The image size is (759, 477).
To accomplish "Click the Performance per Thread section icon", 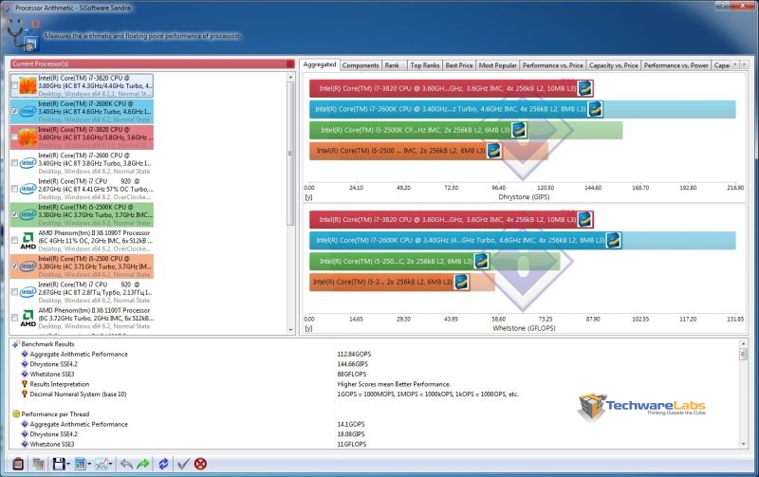I will 15,414.
